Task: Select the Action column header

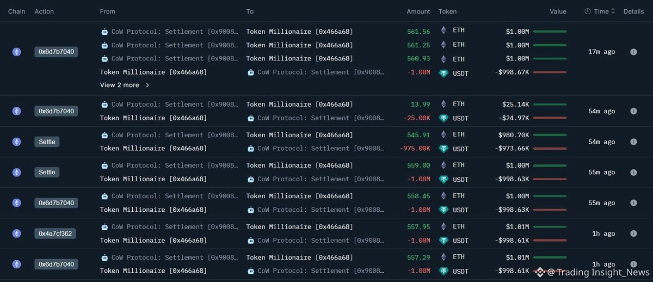Action: (x=44, y=11)
